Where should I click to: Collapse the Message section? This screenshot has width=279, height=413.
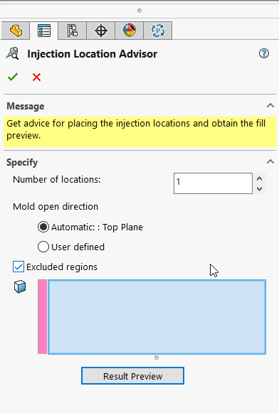(x=270, y=106)
